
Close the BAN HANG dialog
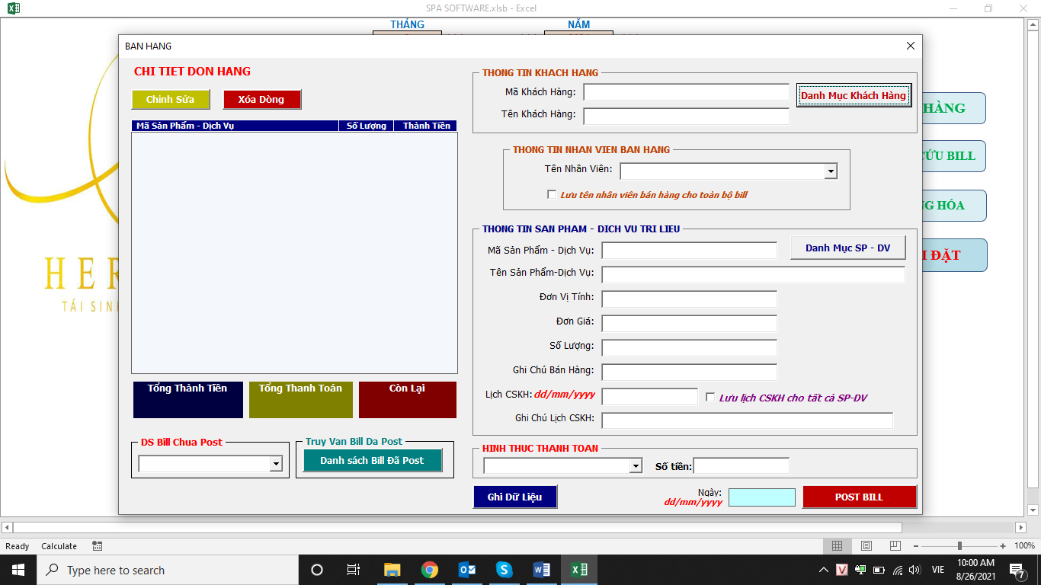point(910,46)
